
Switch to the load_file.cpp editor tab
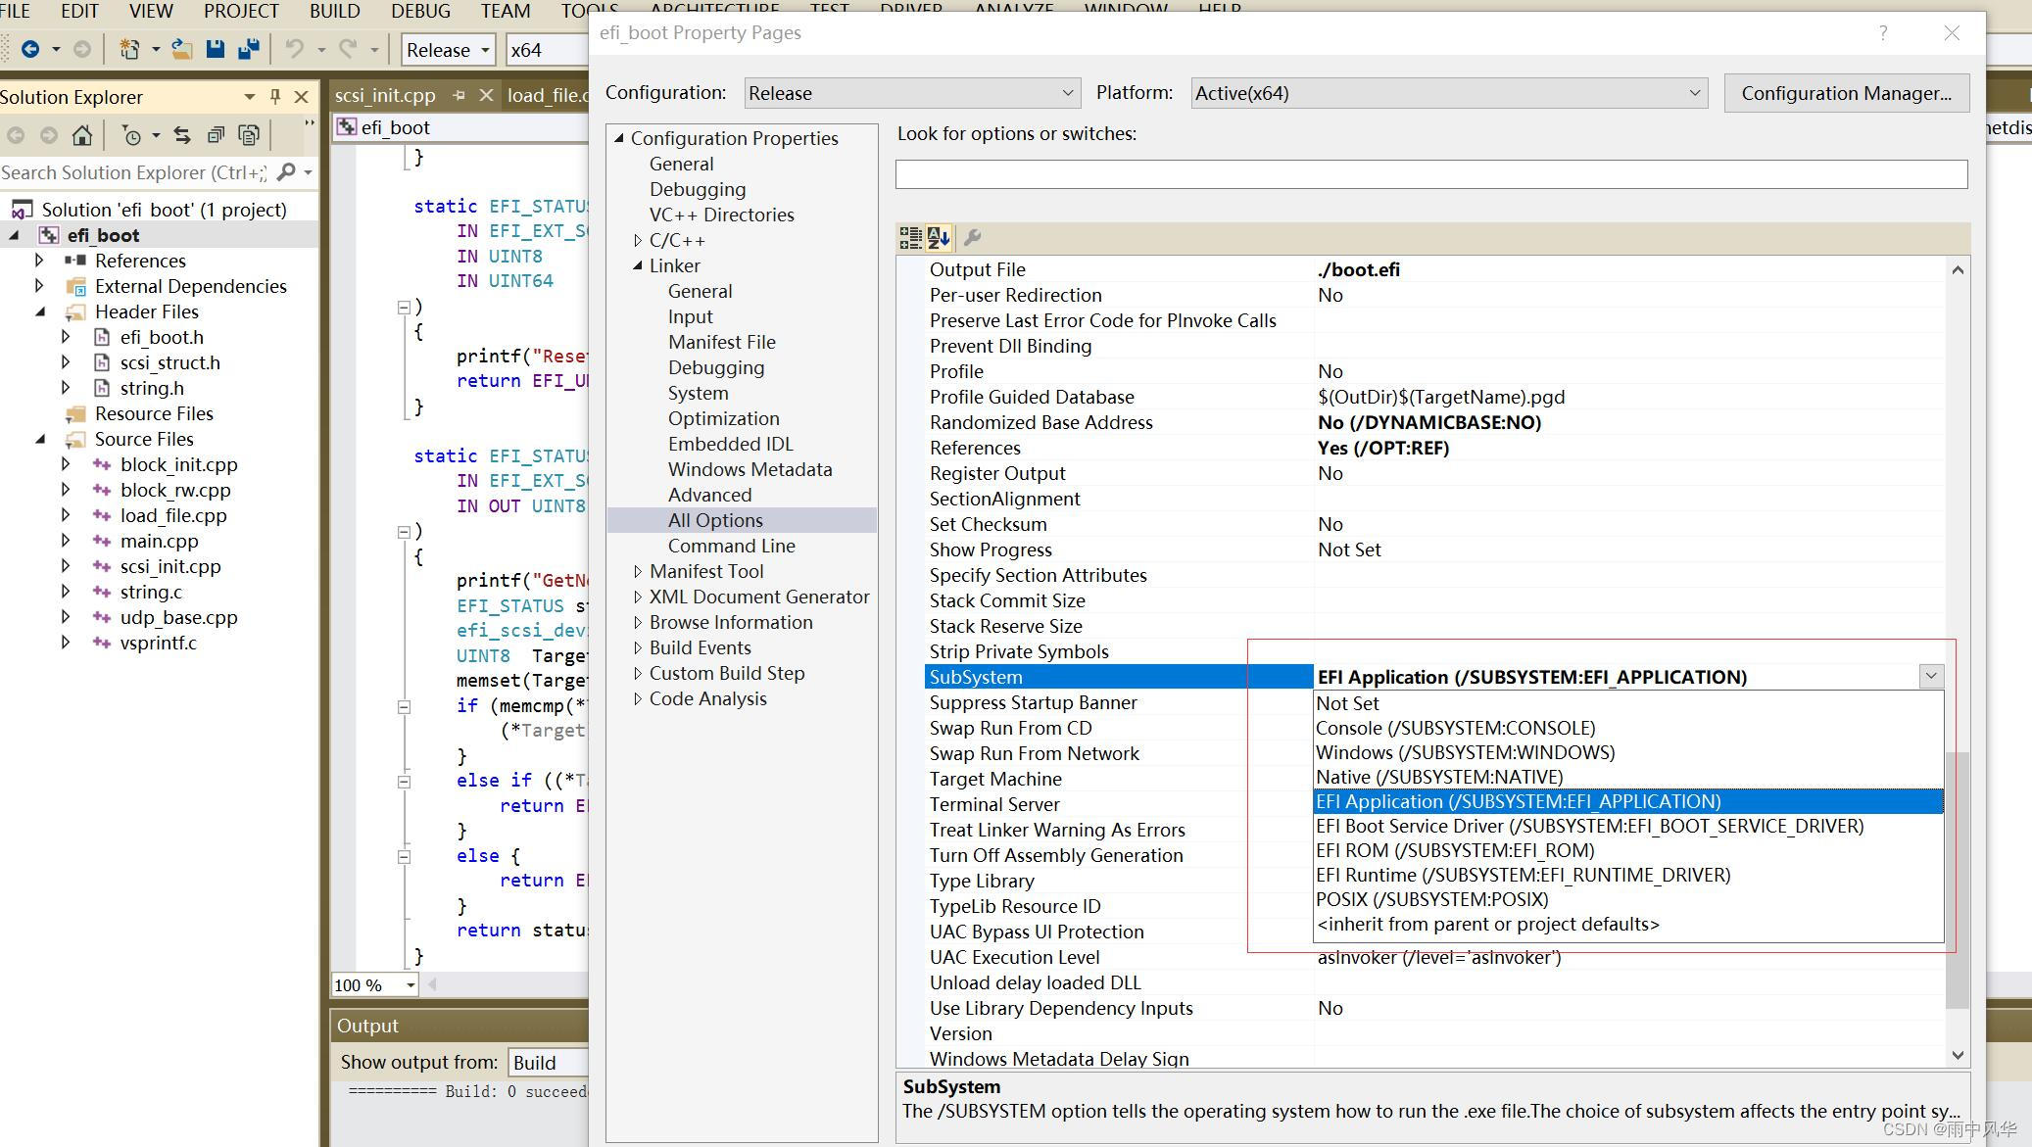[x=548, y=95]
